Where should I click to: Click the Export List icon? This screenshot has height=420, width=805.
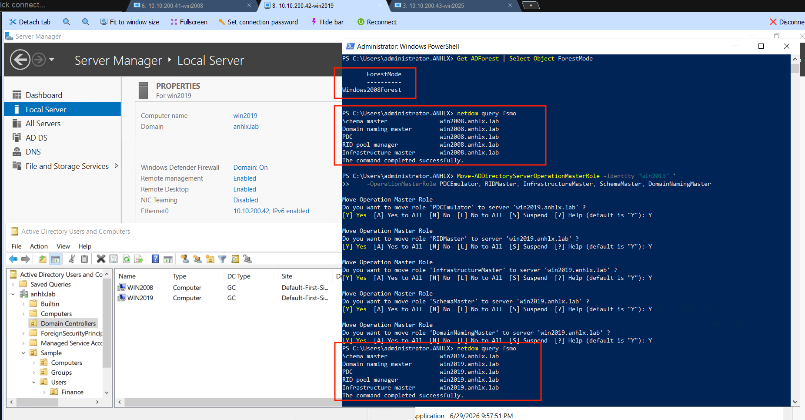pyautogui.click(x=139, y=259)
